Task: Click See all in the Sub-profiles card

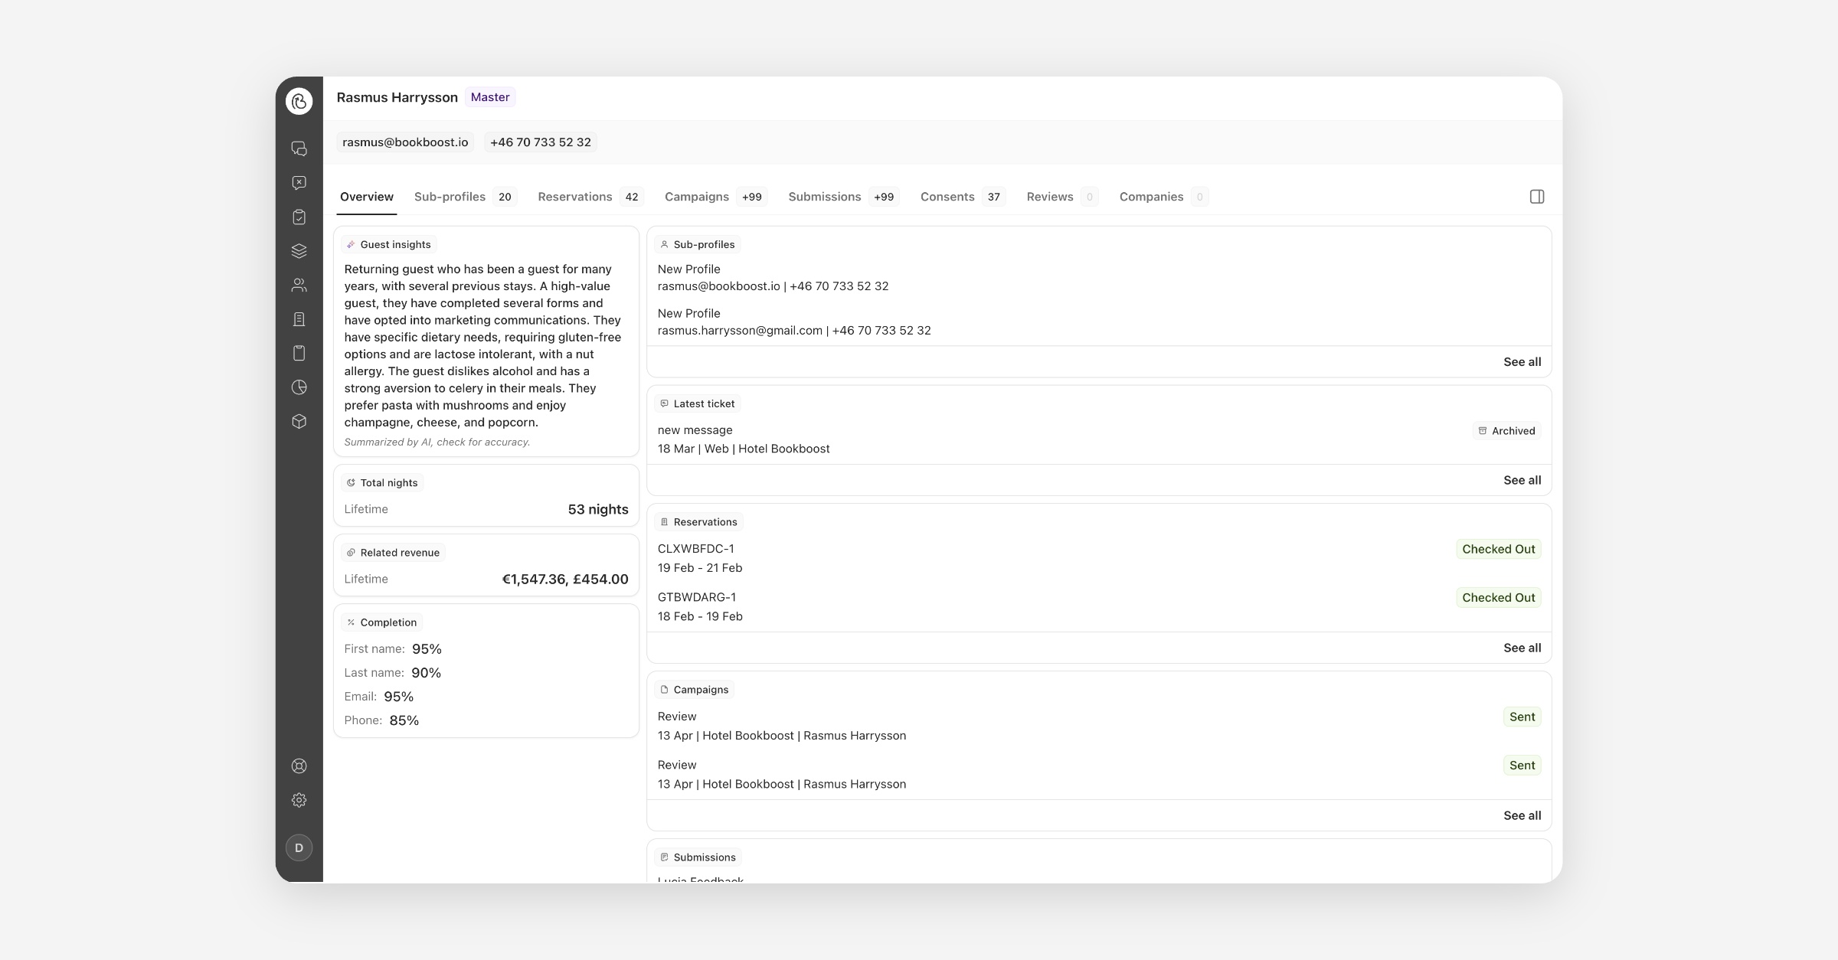Action: 1522,361
